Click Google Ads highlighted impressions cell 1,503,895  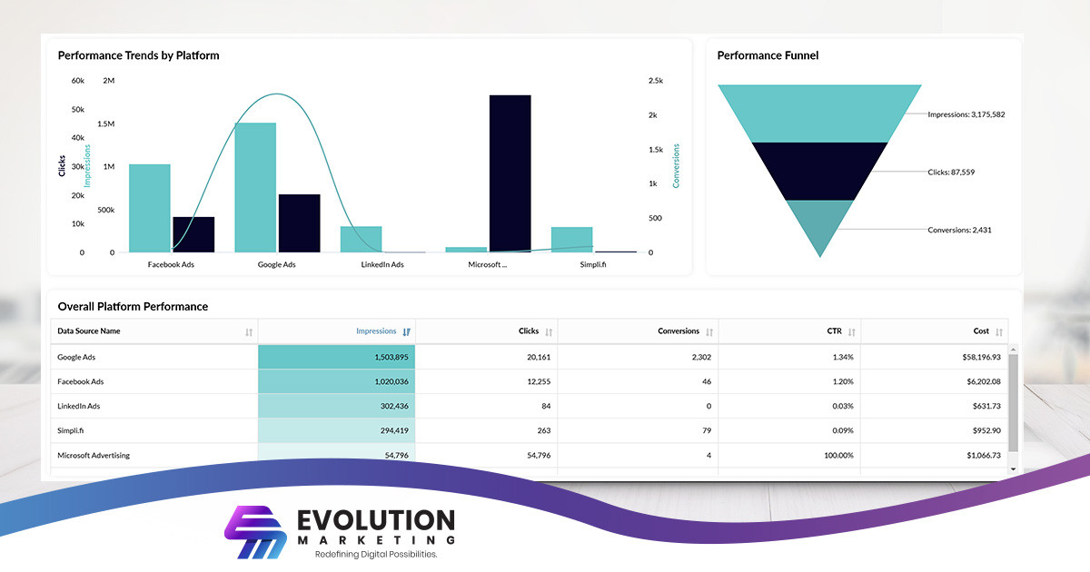point(336,357)
